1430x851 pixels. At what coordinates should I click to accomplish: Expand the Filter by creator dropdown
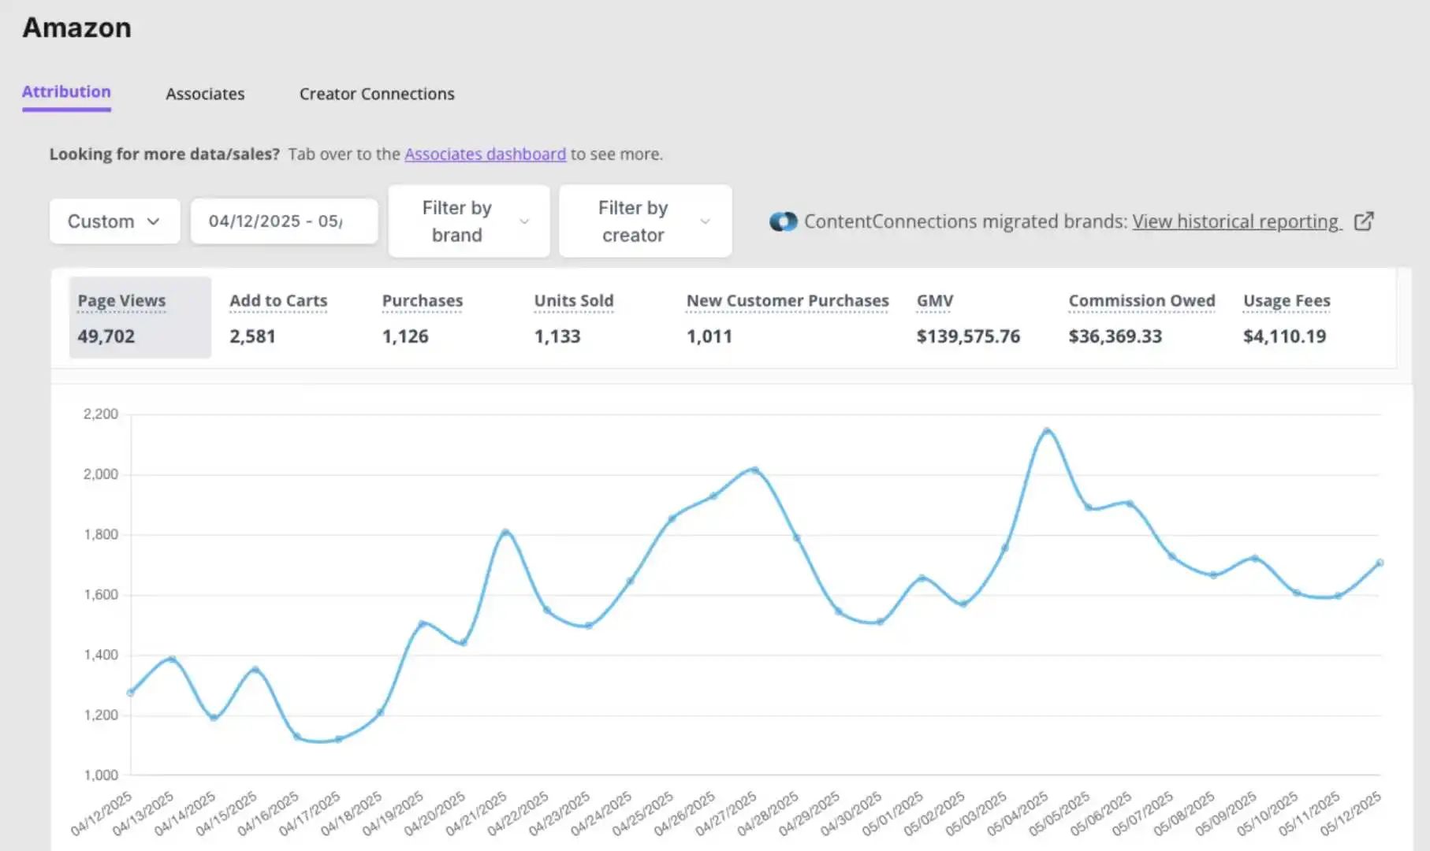coord(646,221)
